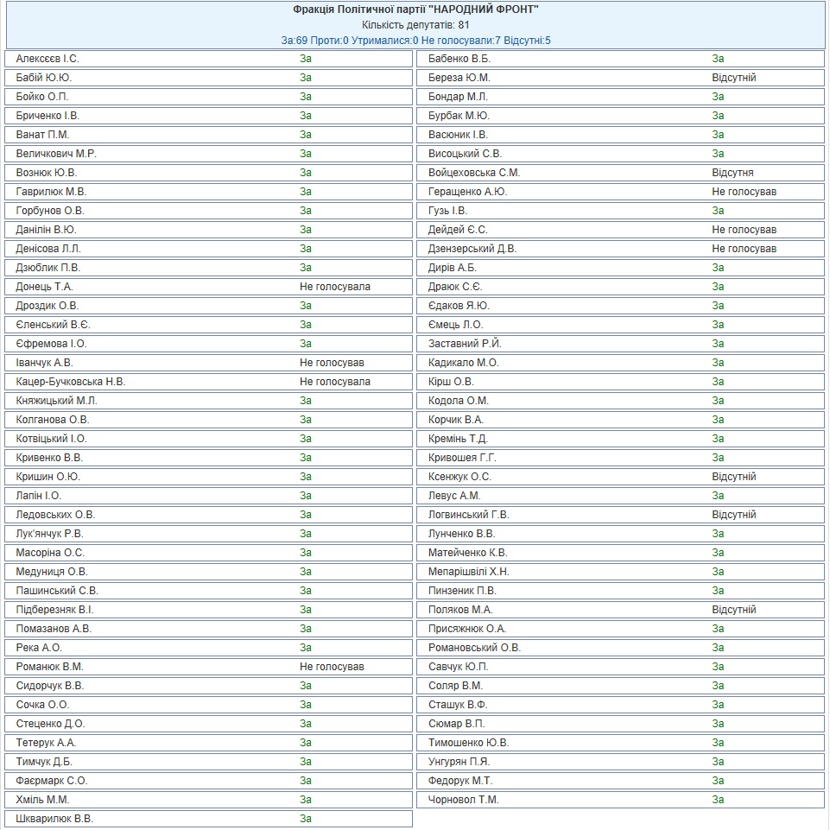Click deputy name Алексєєв І.С.
This screenshot has height=830, width=830.
(x=48, y=59)
